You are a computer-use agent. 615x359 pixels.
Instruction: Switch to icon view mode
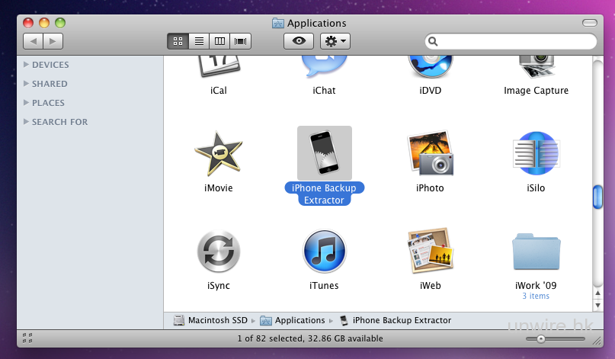click(x=178, y=41)
